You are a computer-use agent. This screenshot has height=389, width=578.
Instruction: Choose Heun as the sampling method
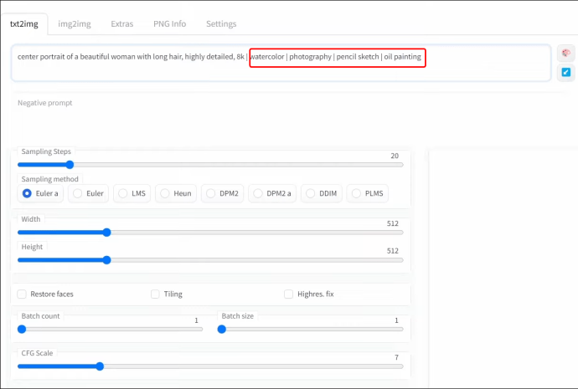tap(164, 193)
